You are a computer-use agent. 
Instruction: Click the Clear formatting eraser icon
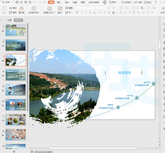tap(109, 12)
